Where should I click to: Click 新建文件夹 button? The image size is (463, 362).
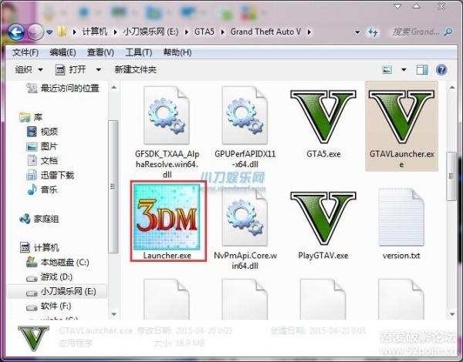click(136, 69)
